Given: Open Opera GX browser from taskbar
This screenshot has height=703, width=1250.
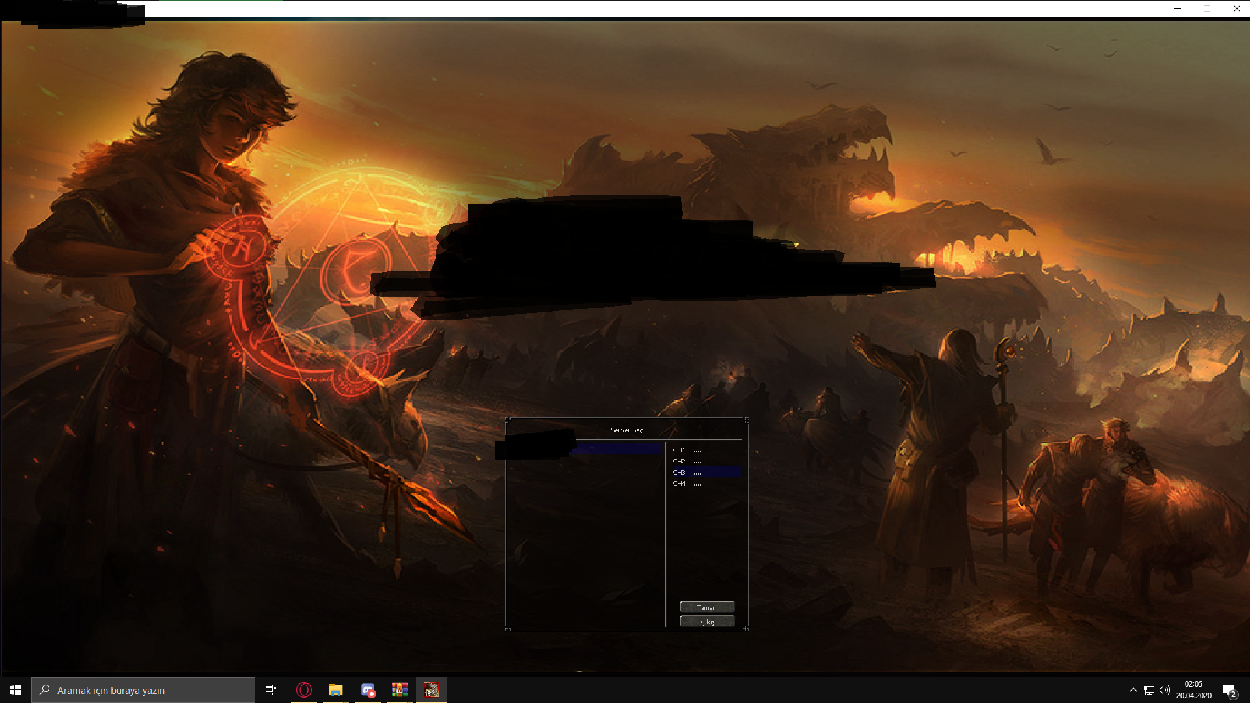Looking at the screenshot, I should 304,690.
